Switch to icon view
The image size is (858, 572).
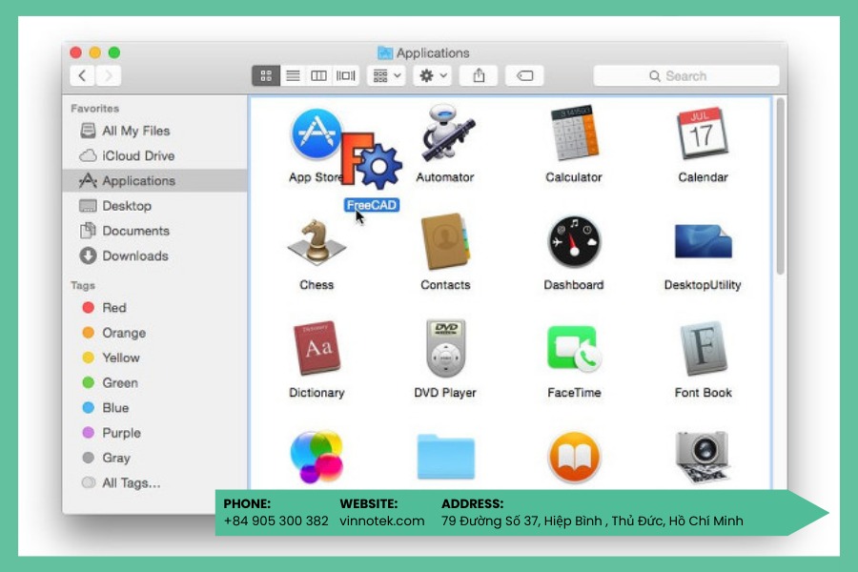pos(266,75)
